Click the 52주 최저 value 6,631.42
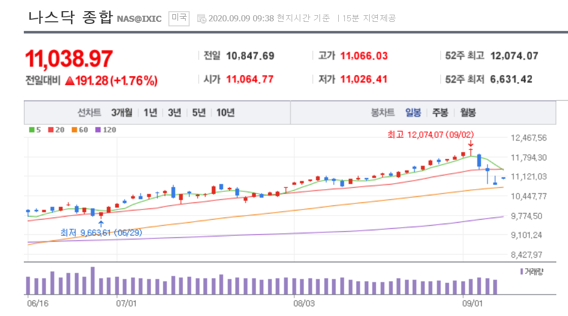 pyautogui.click(x=512, y=79)
